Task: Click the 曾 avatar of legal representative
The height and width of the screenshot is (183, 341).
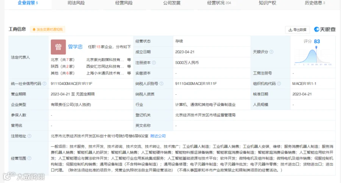Action: (58, 47)
